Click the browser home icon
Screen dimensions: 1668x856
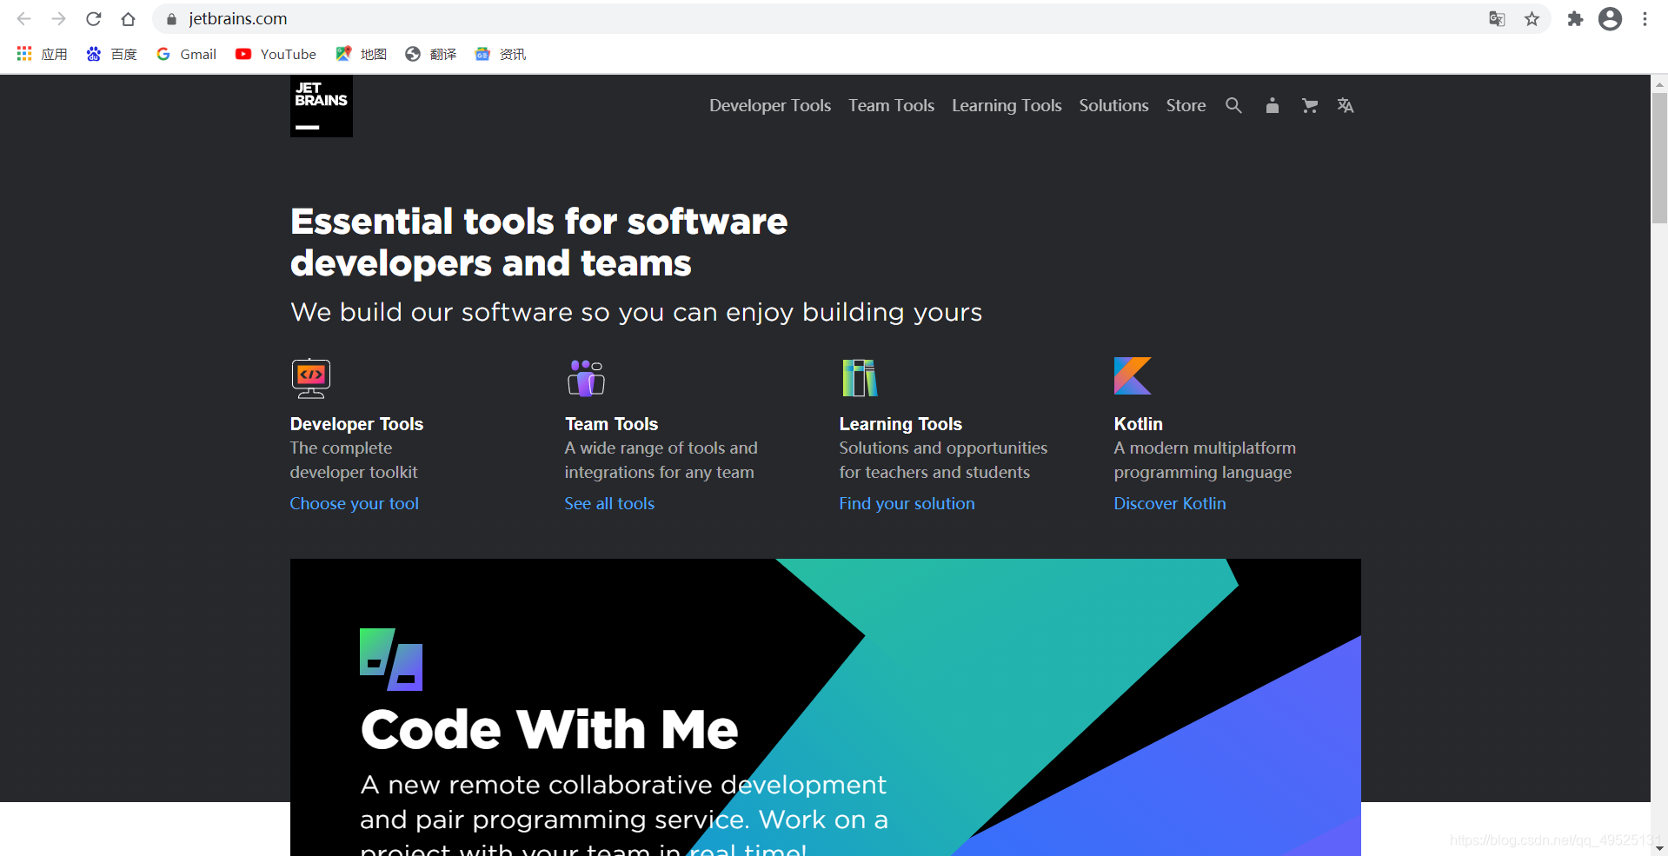click(129, 19)
